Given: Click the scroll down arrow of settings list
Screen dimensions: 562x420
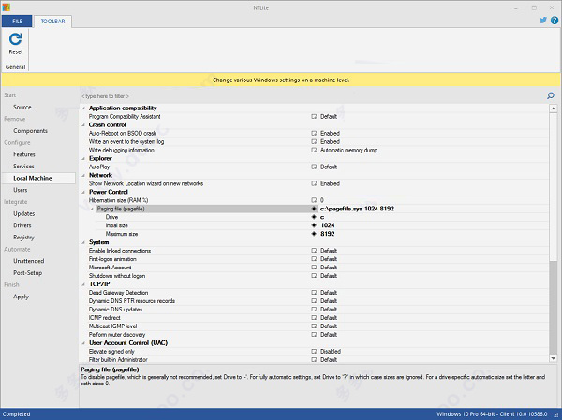Looking at the screenshot, I should click(553, 358).
